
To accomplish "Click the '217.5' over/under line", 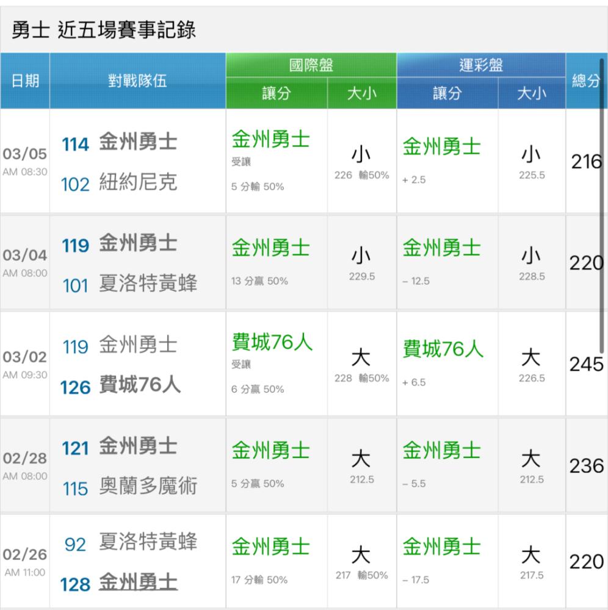I will (x=532, y=575).
